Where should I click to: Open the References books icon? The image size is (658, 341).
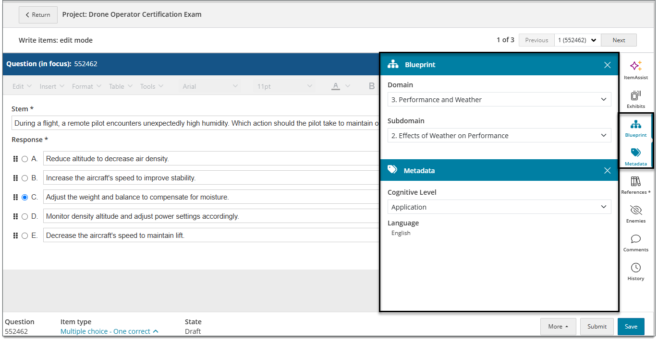pyautogui.click(x=635, y=181)
